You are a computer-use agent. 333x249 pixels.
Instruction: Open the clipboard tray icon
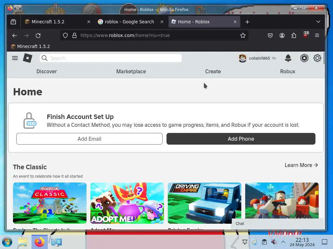click(x=264, y=242)
